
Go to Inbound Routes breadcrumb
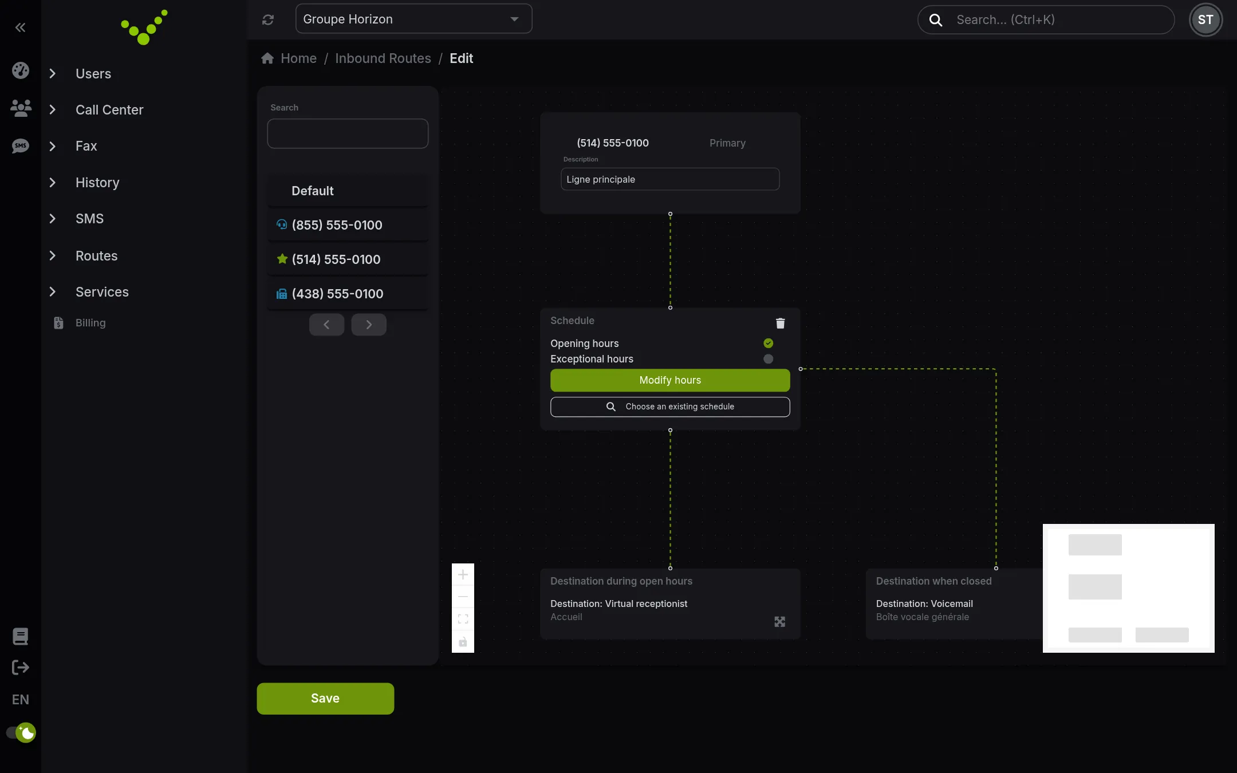383,58
